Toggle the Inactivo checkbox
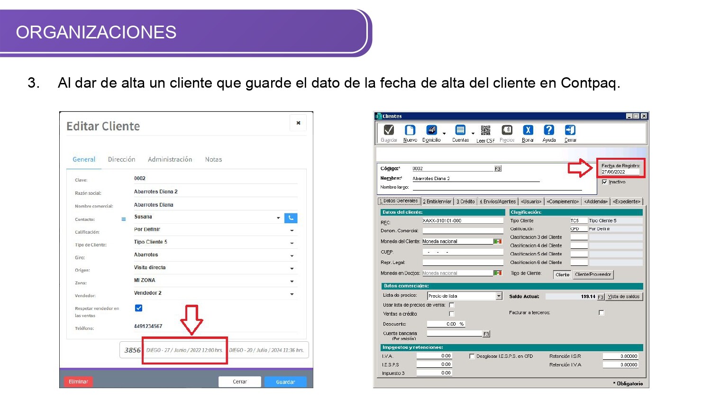The width and height of the screenshot is (711, 400). pyautogui.click(x=604, y=182)
